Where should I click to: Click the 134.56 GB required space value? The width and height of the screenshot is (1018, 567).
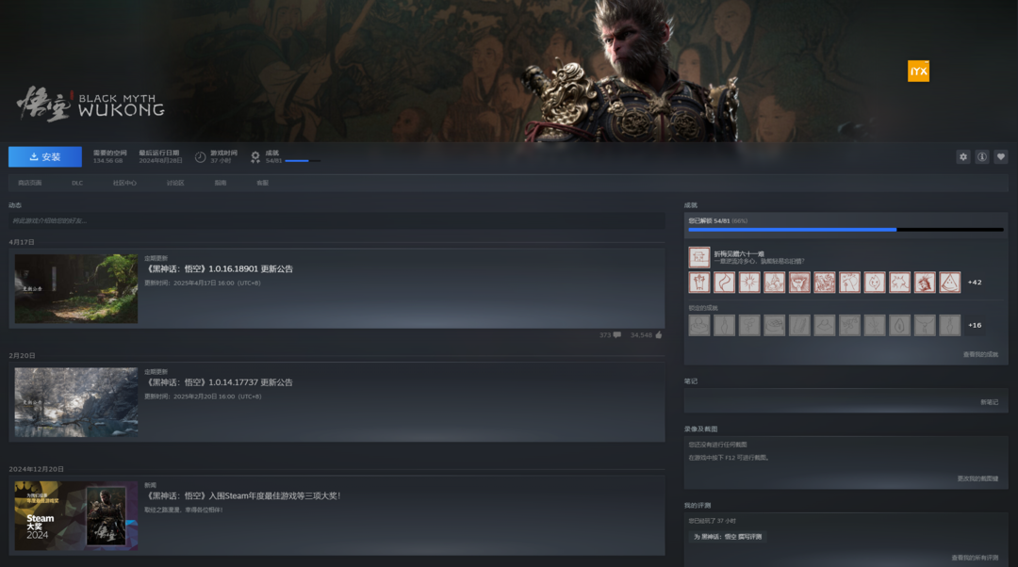[x=107, y=161]
